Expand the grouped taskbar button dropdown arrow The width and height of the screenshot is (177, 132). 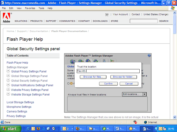(x=72, y=129)
